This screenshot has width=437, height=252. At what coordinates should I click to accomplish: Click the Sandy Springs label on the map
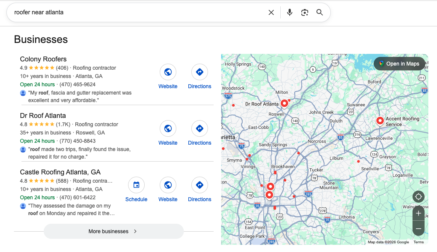[273, 145]
